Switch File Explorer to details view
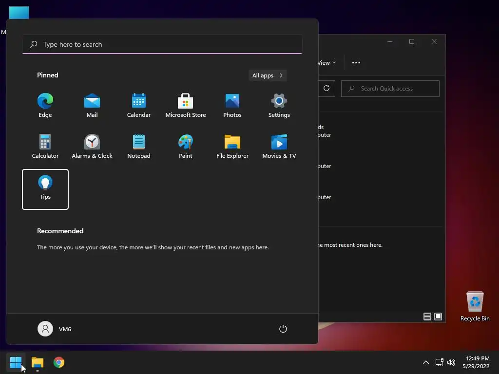 tap(427, 317)
